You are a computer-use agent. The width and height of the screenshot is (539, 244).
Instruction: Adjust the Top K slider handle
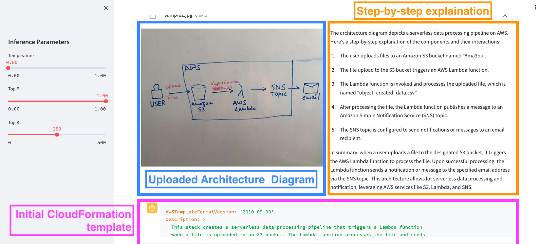(x=57, y=135)
